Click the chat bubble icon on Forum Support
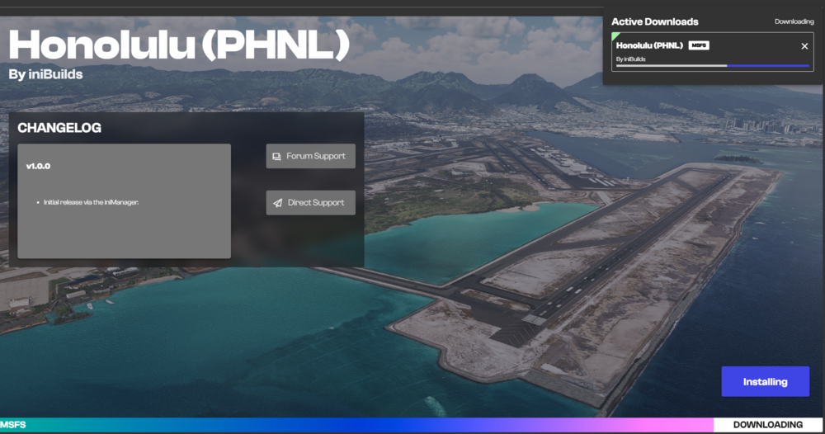825x434 pixels. click(x=277, y=156)
